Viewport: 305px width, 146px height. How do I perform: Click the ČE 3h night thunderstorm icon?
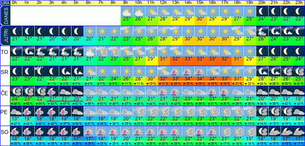(53, 91)
